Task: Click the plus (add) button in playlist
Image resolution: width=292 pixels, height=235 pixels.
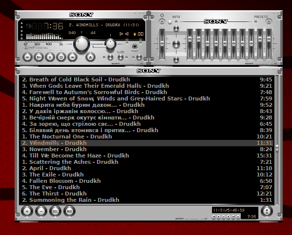Action: tap(27, 211)
